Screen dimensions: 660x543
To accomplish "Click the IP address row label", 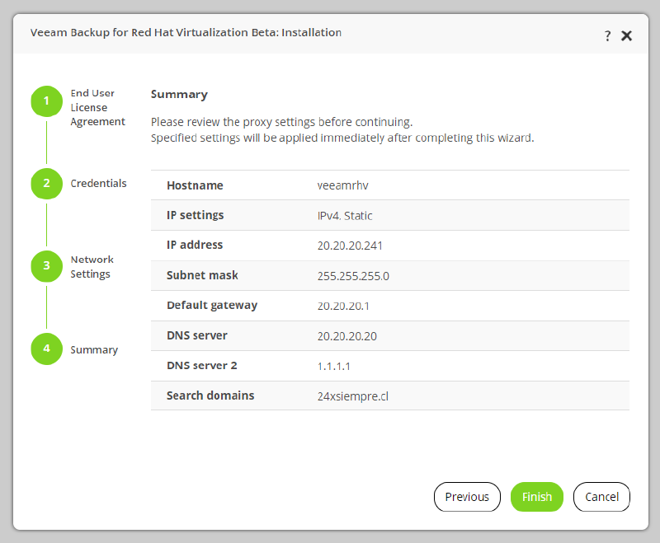I will pyautogui.click(x=195, y=245).
